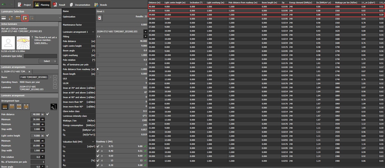Viewport: 385px width, 168px height.
Task: Select the Boom length radio button
Action: (98, 74)
